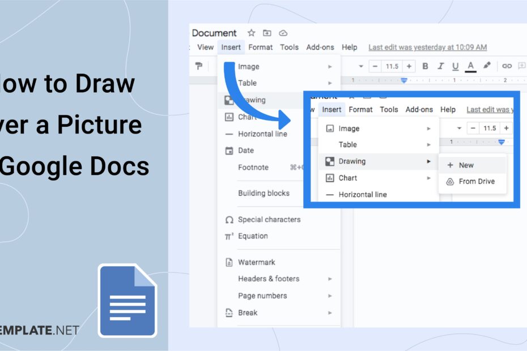The image size is (527, 351).
Task: Open the highlight color marker tool
Action: click(487, 66)
